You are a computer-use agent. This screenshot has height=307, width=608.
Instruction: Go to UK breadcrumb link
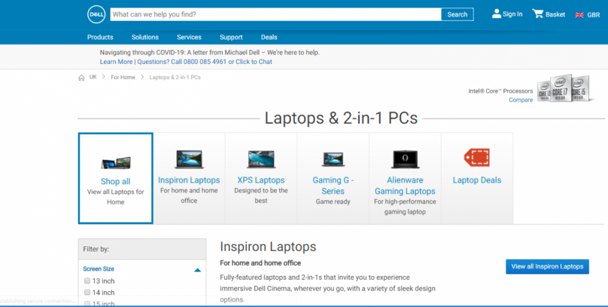click(93, 77)
